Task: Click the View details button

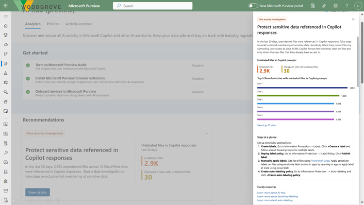Action: point(37,192)
